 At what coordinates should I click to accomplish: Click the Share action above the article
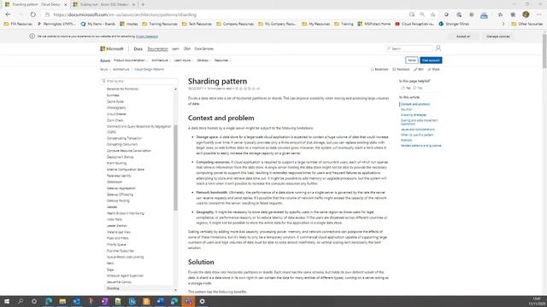pos(434,69)
